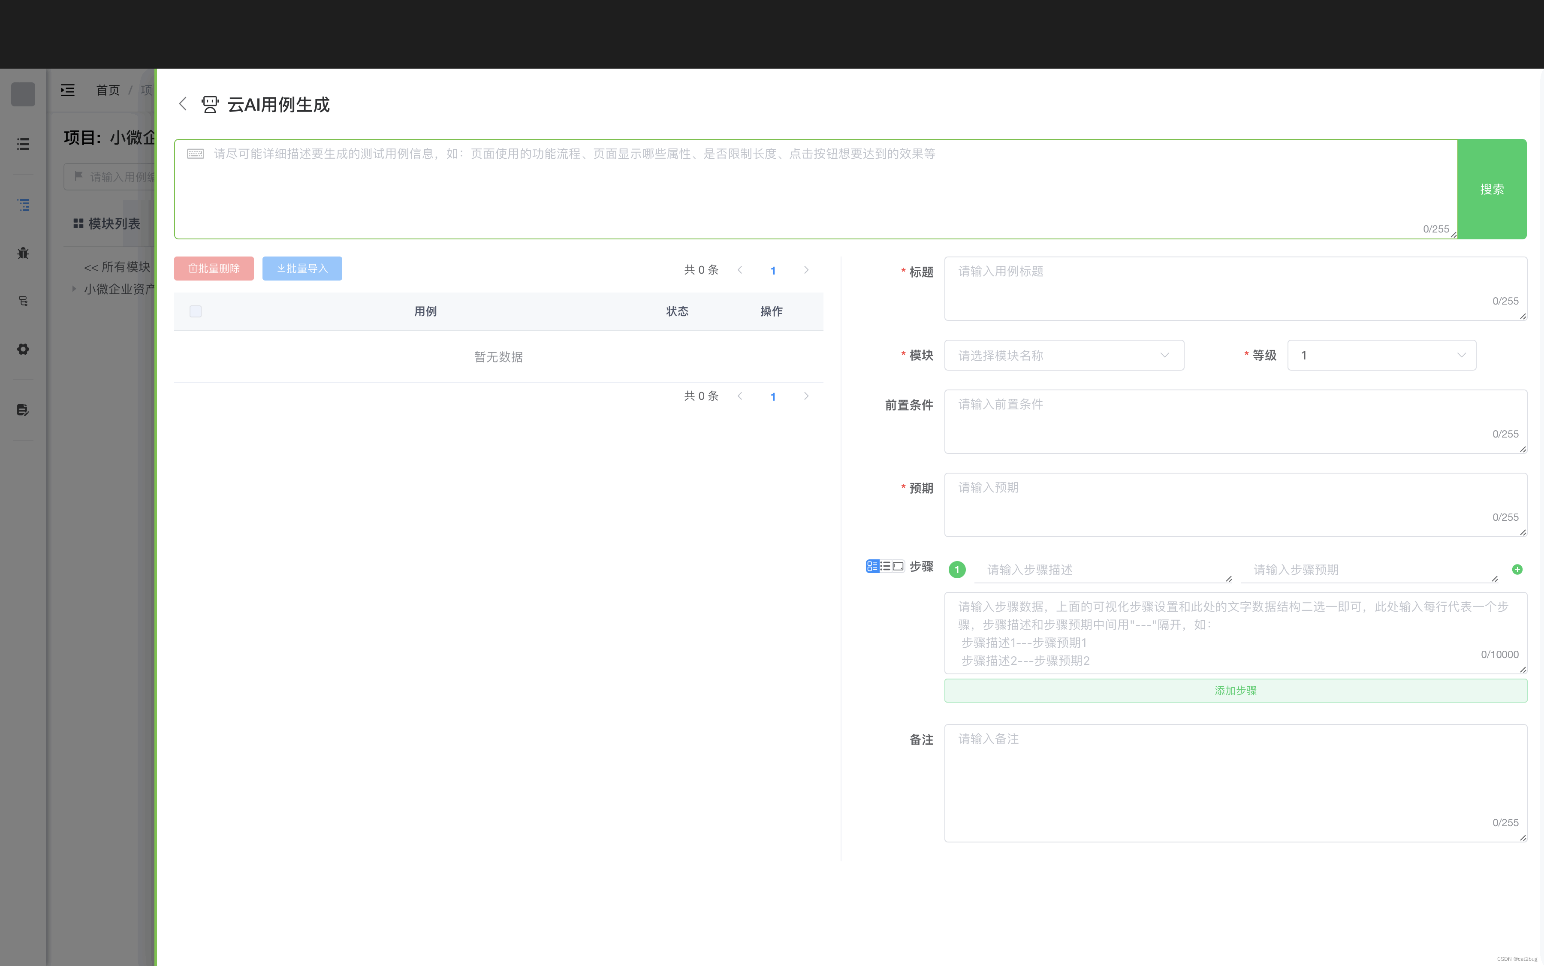Click the resize handle of 备注 textarea
1544x966 pixels.
(1523, 838)
